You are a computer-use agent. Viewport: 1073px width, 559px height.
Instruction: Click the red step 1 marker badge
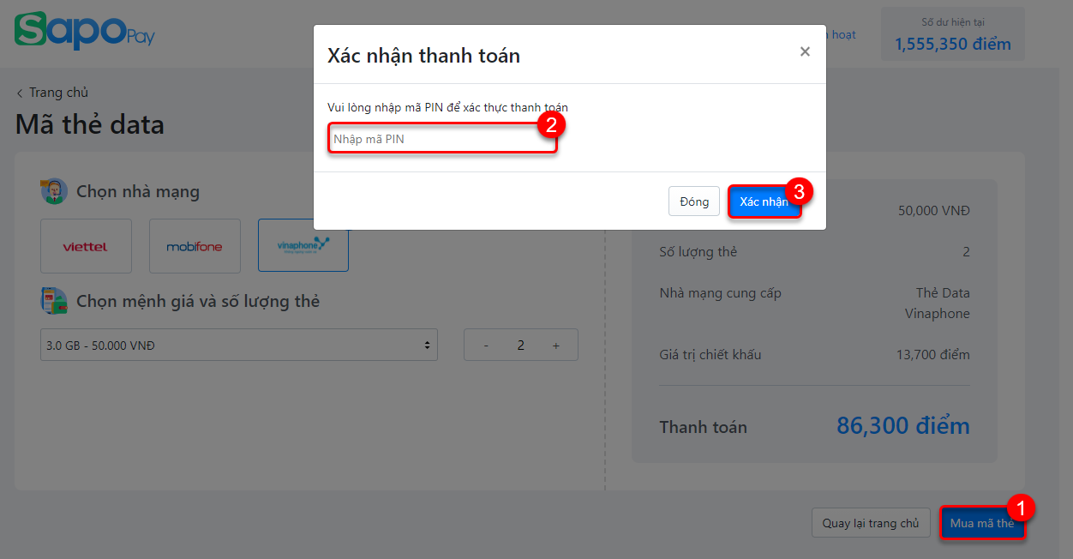[1021, 508]
